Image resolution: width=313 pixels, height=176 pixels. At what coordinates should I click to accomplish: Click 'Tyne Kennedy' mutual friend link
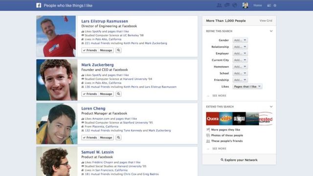(133, 131)
